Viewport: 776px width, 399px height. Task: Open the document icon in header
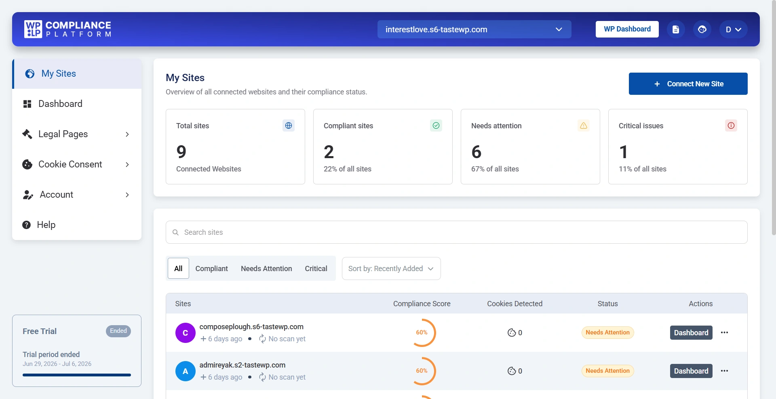coord(676,29)
